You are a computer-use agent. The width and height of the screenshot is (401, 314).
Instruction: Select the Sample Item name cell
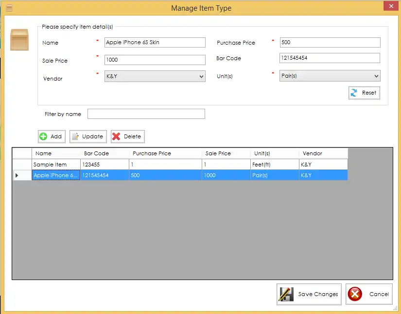56,165
